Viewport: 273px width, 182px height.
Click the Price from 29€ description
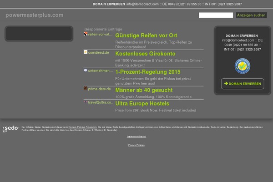pyautogui.click(x=156, y=110)
